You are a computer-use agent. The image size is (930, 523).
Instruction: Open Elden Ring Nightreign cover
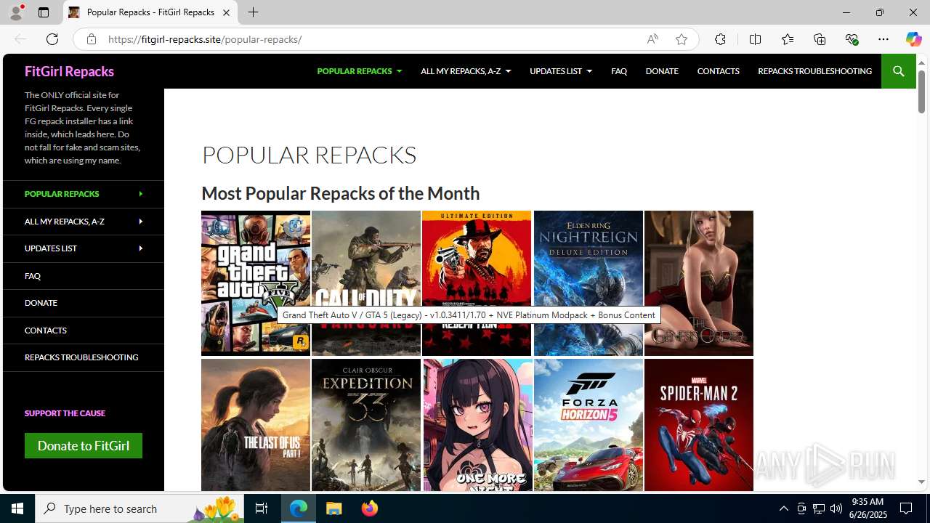589,283
